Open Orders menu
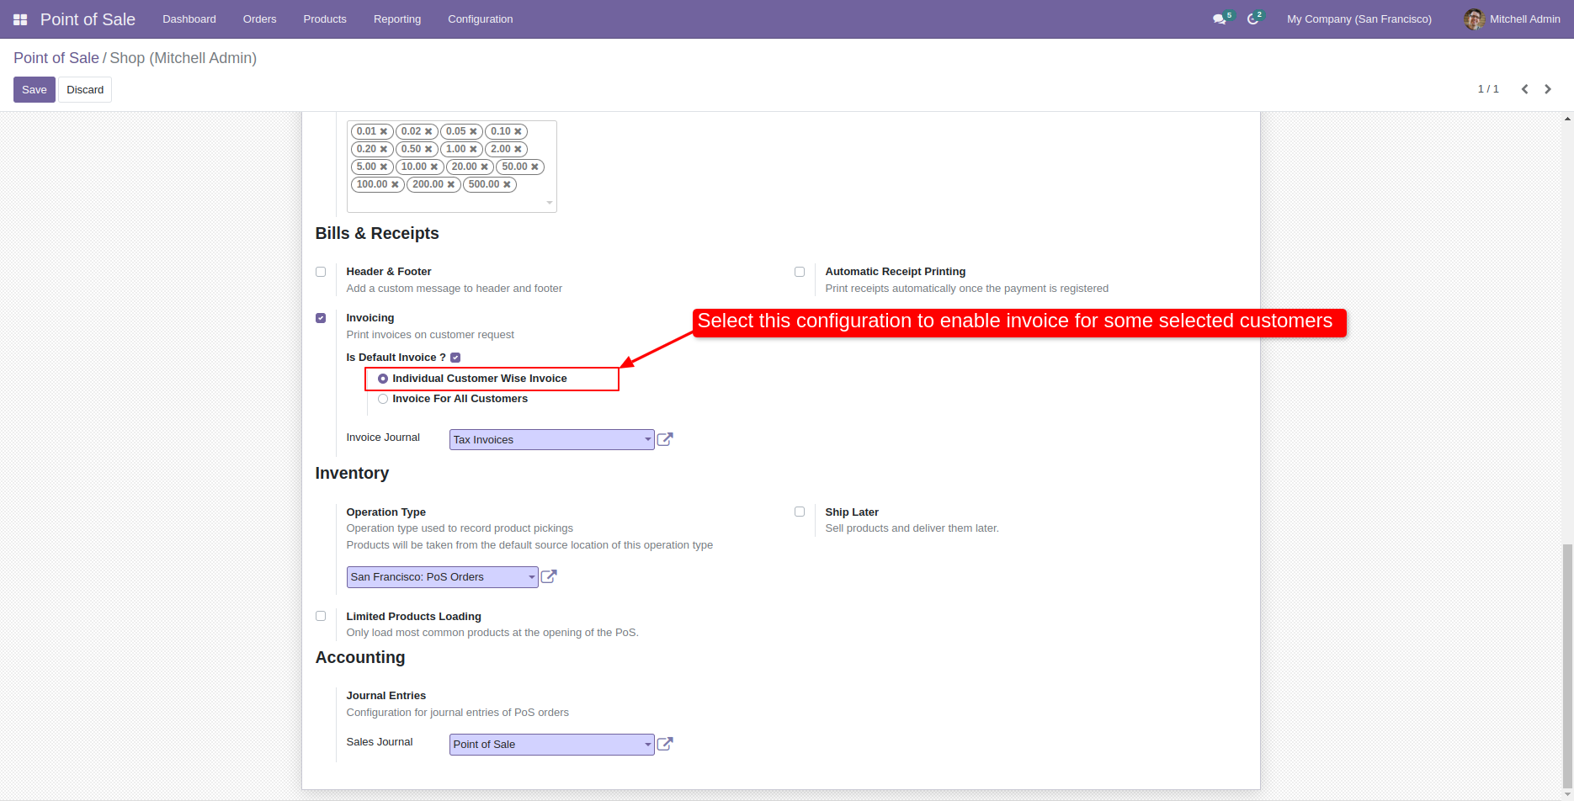This screenshot has width=1574, height=801. click(x=259, y=19)
